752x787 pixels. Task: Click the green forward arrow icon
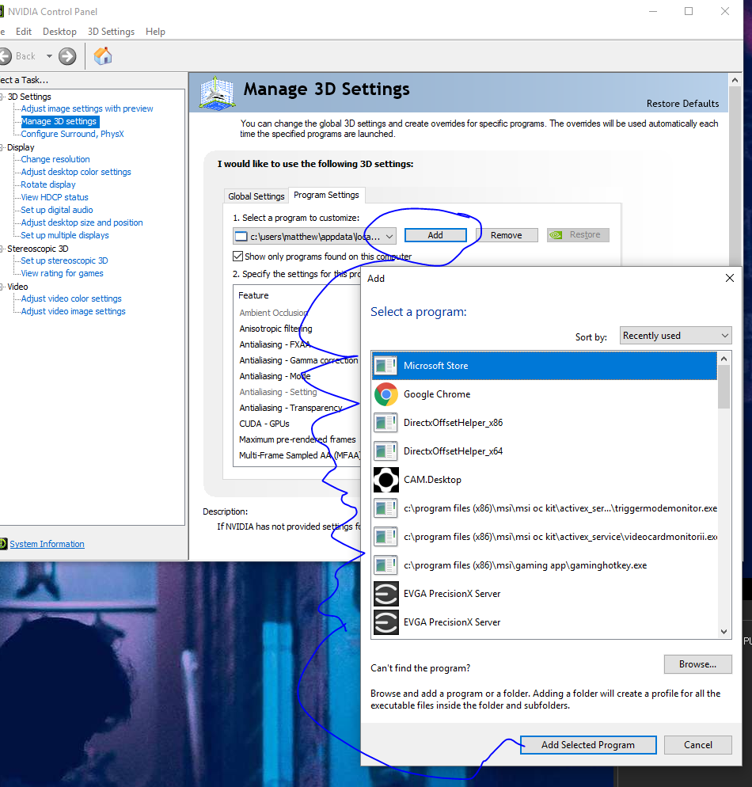[x=67, y=56]
